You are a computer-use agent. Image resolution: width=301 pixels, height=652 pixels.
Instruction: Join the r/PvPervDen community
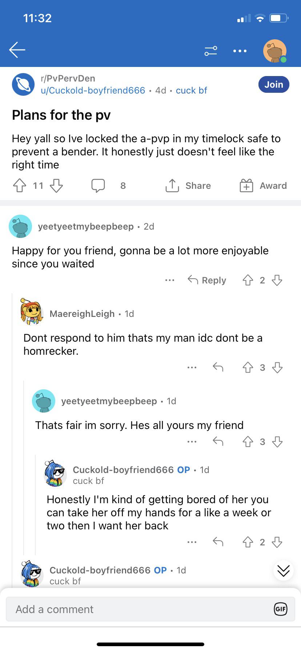tap(274, 84)
